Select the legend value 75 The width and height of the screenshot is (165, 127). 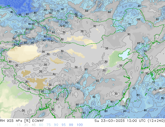pos(48,125)
